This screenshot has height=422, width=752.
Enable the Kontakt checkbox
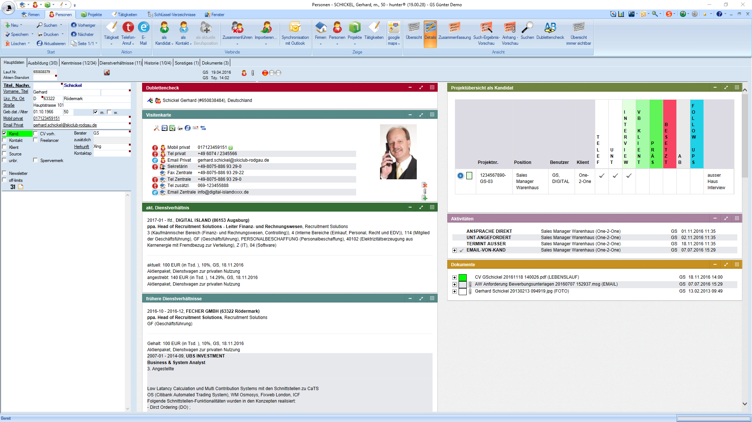[4, 140]
